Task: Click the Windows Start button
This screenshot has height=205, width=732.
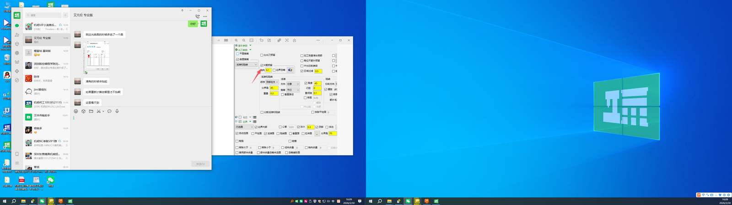Action: (x=5, y=201)
